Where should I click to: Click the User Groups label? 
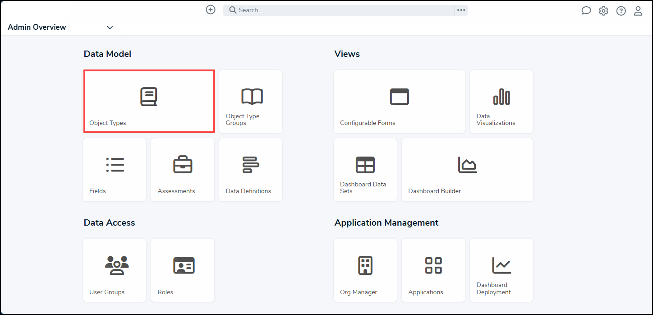107,292
